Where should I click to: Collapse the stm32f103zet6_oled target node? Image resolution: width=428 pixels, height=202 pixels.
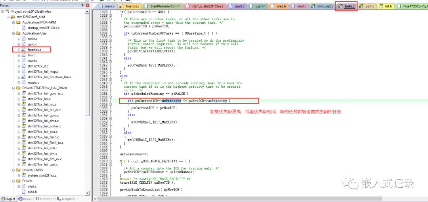(x=8, y=17)
